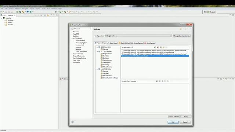Move selected include path up
This screenshot has height=132, width=235.
click(164, 47)
